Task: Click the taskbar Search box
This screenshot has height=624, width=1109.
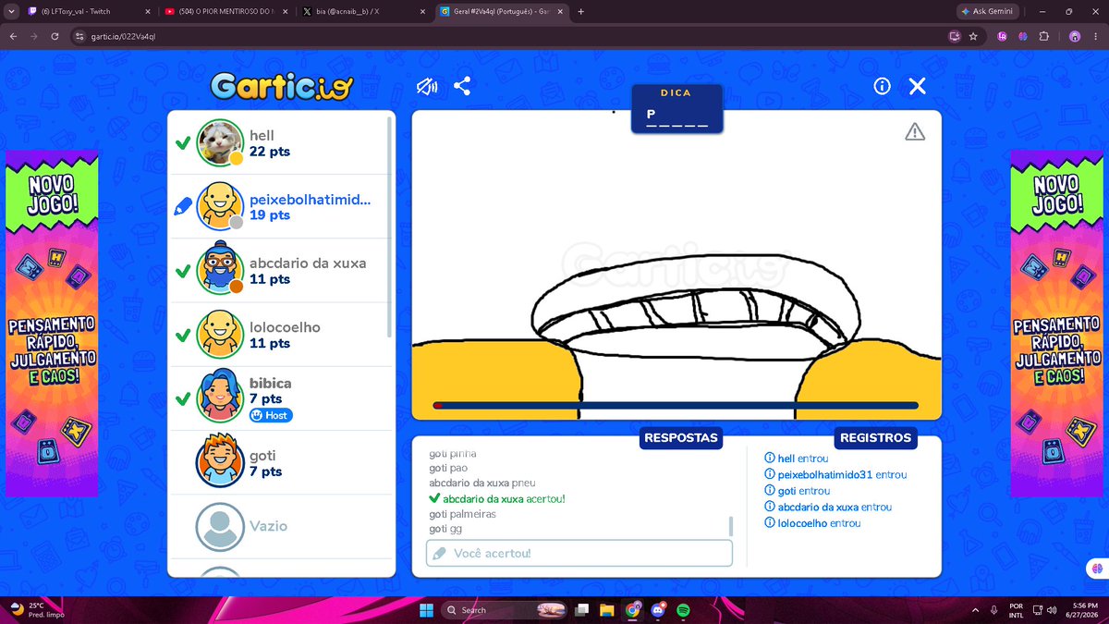Action: click(x=503, y=610)
